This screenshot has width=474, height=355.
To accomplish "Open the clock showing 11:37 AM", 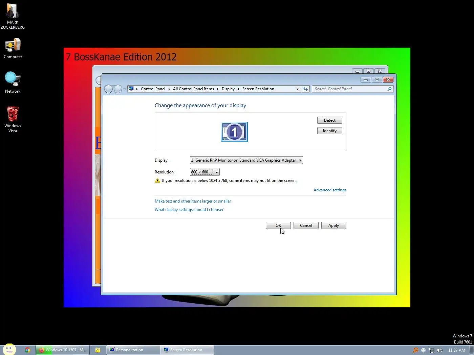I will coord(456,350).
